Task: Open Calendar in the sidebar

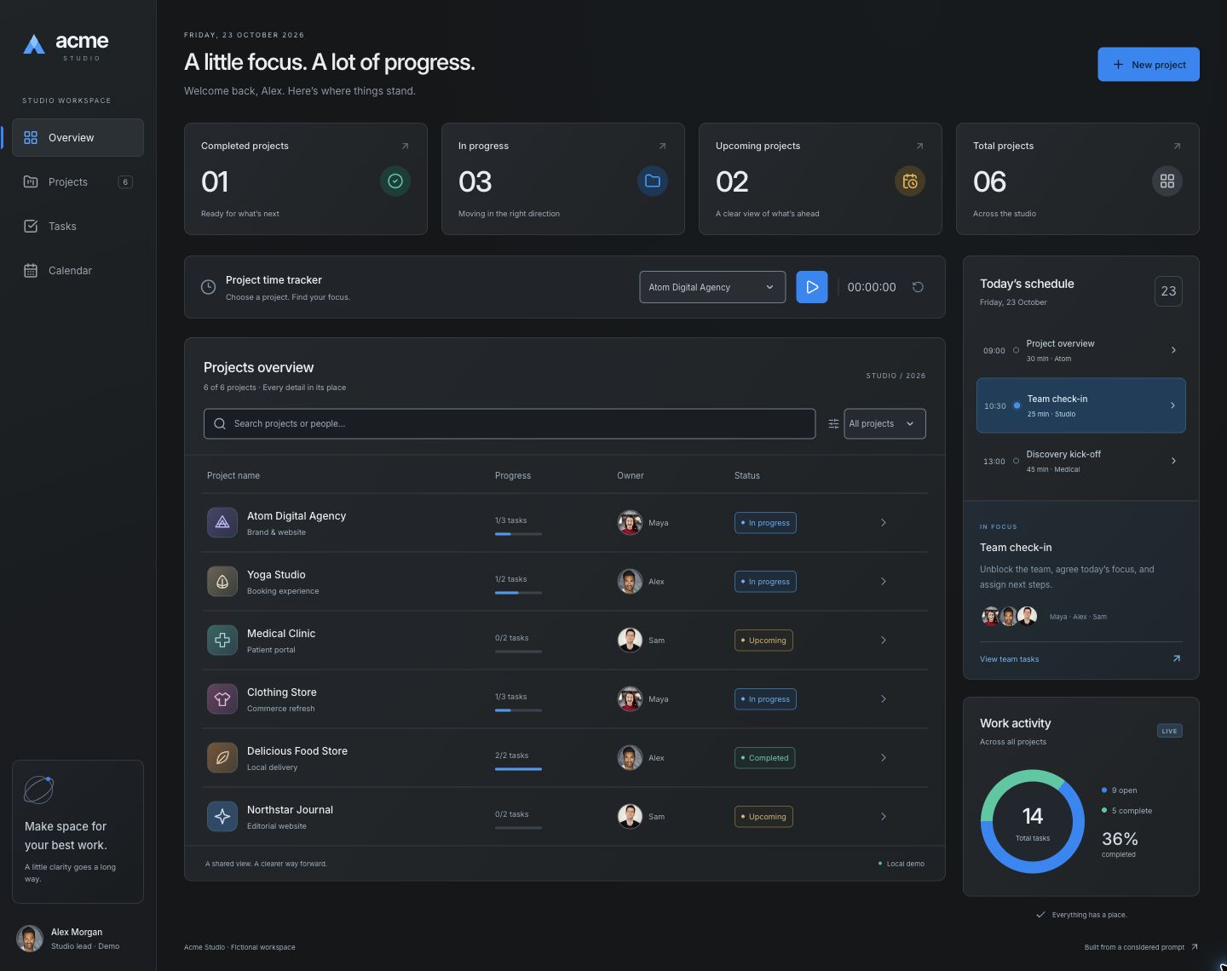Action: (x=78, y=270)
